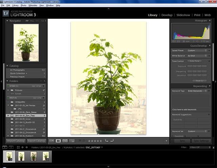Select All Photographs in Catalog

(x=26, y=70)
